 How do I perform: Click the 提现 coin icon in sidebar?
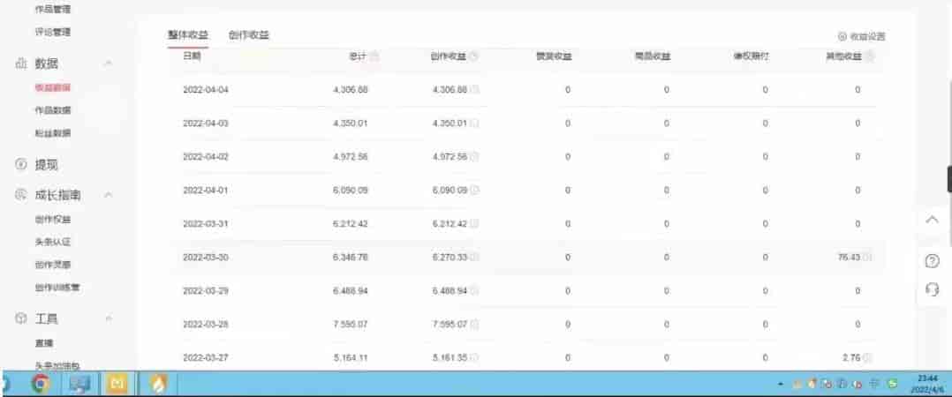coord(21,164)
